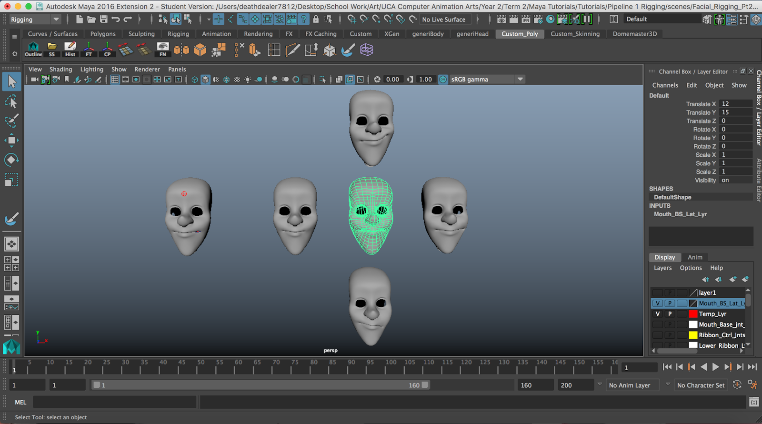Expand the sRGB gamma view transform dropdown

520,80
